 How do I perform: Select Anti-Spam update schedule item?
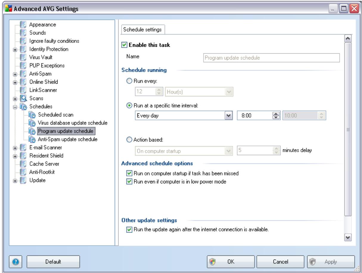tap(67, 139)
